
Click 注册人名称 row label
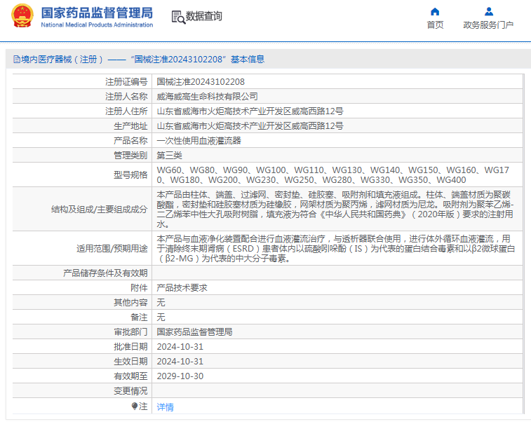[x=126, y=97]
